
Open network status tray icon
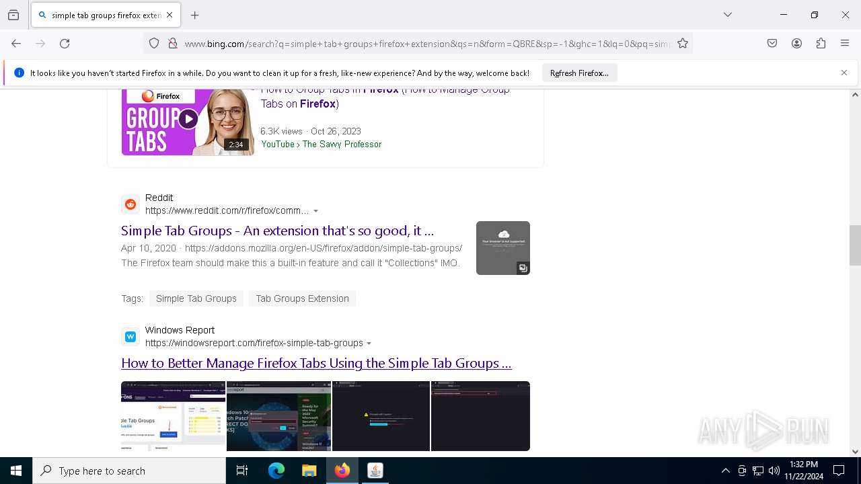(758, 471)
